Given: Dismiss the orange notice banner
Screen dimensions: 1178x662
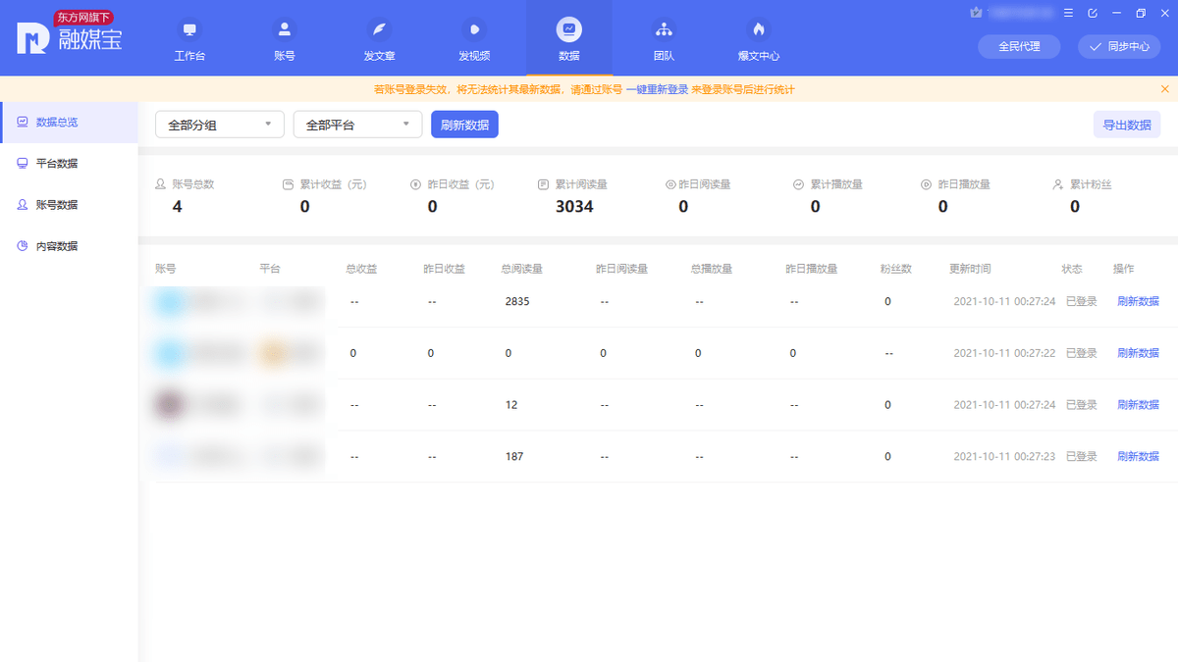Looking at the screenshot, I should pos(1165,89).
